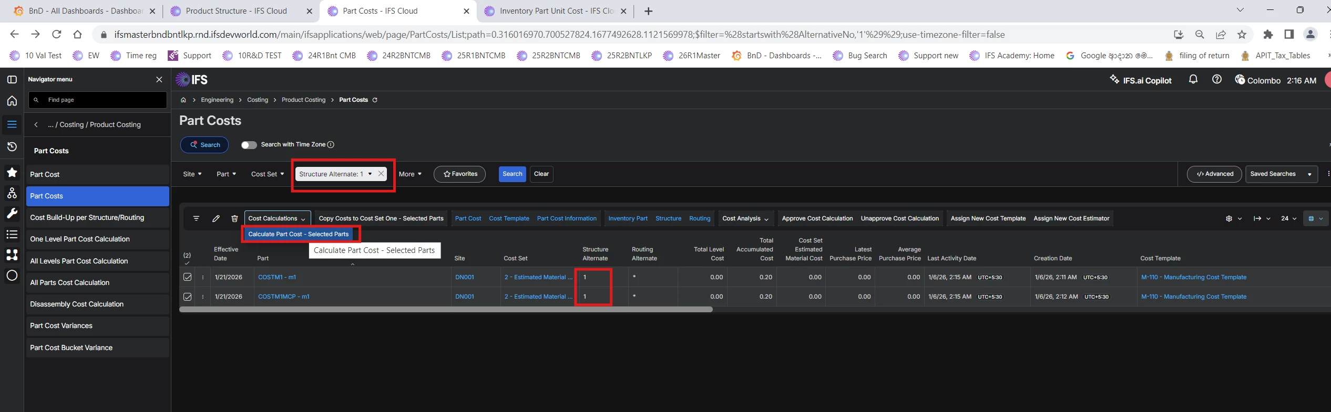Viewport: 1331px width, 412px height.
Task: Open Disassembly Cost Calculation page
Action: tap(98, 304)
